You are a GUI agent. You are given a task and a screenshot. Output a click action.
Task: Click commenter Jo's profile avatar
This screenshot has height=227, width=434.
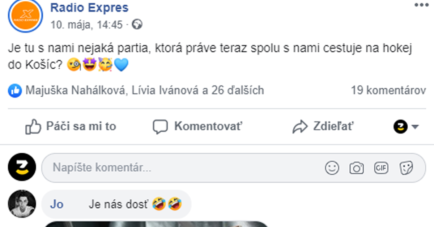pyautogui.click(x=21, y=204)
